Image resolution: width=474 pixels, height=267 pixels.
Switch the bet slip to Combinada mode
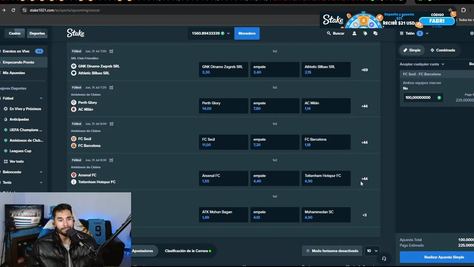443,50
